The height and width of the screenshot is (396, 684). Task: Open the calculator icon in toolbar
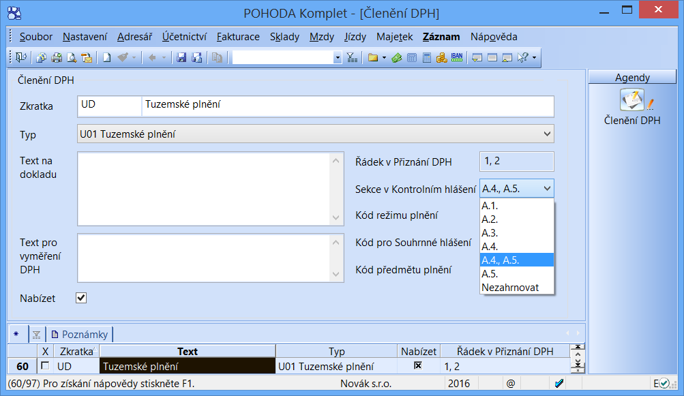coord(427,58)
